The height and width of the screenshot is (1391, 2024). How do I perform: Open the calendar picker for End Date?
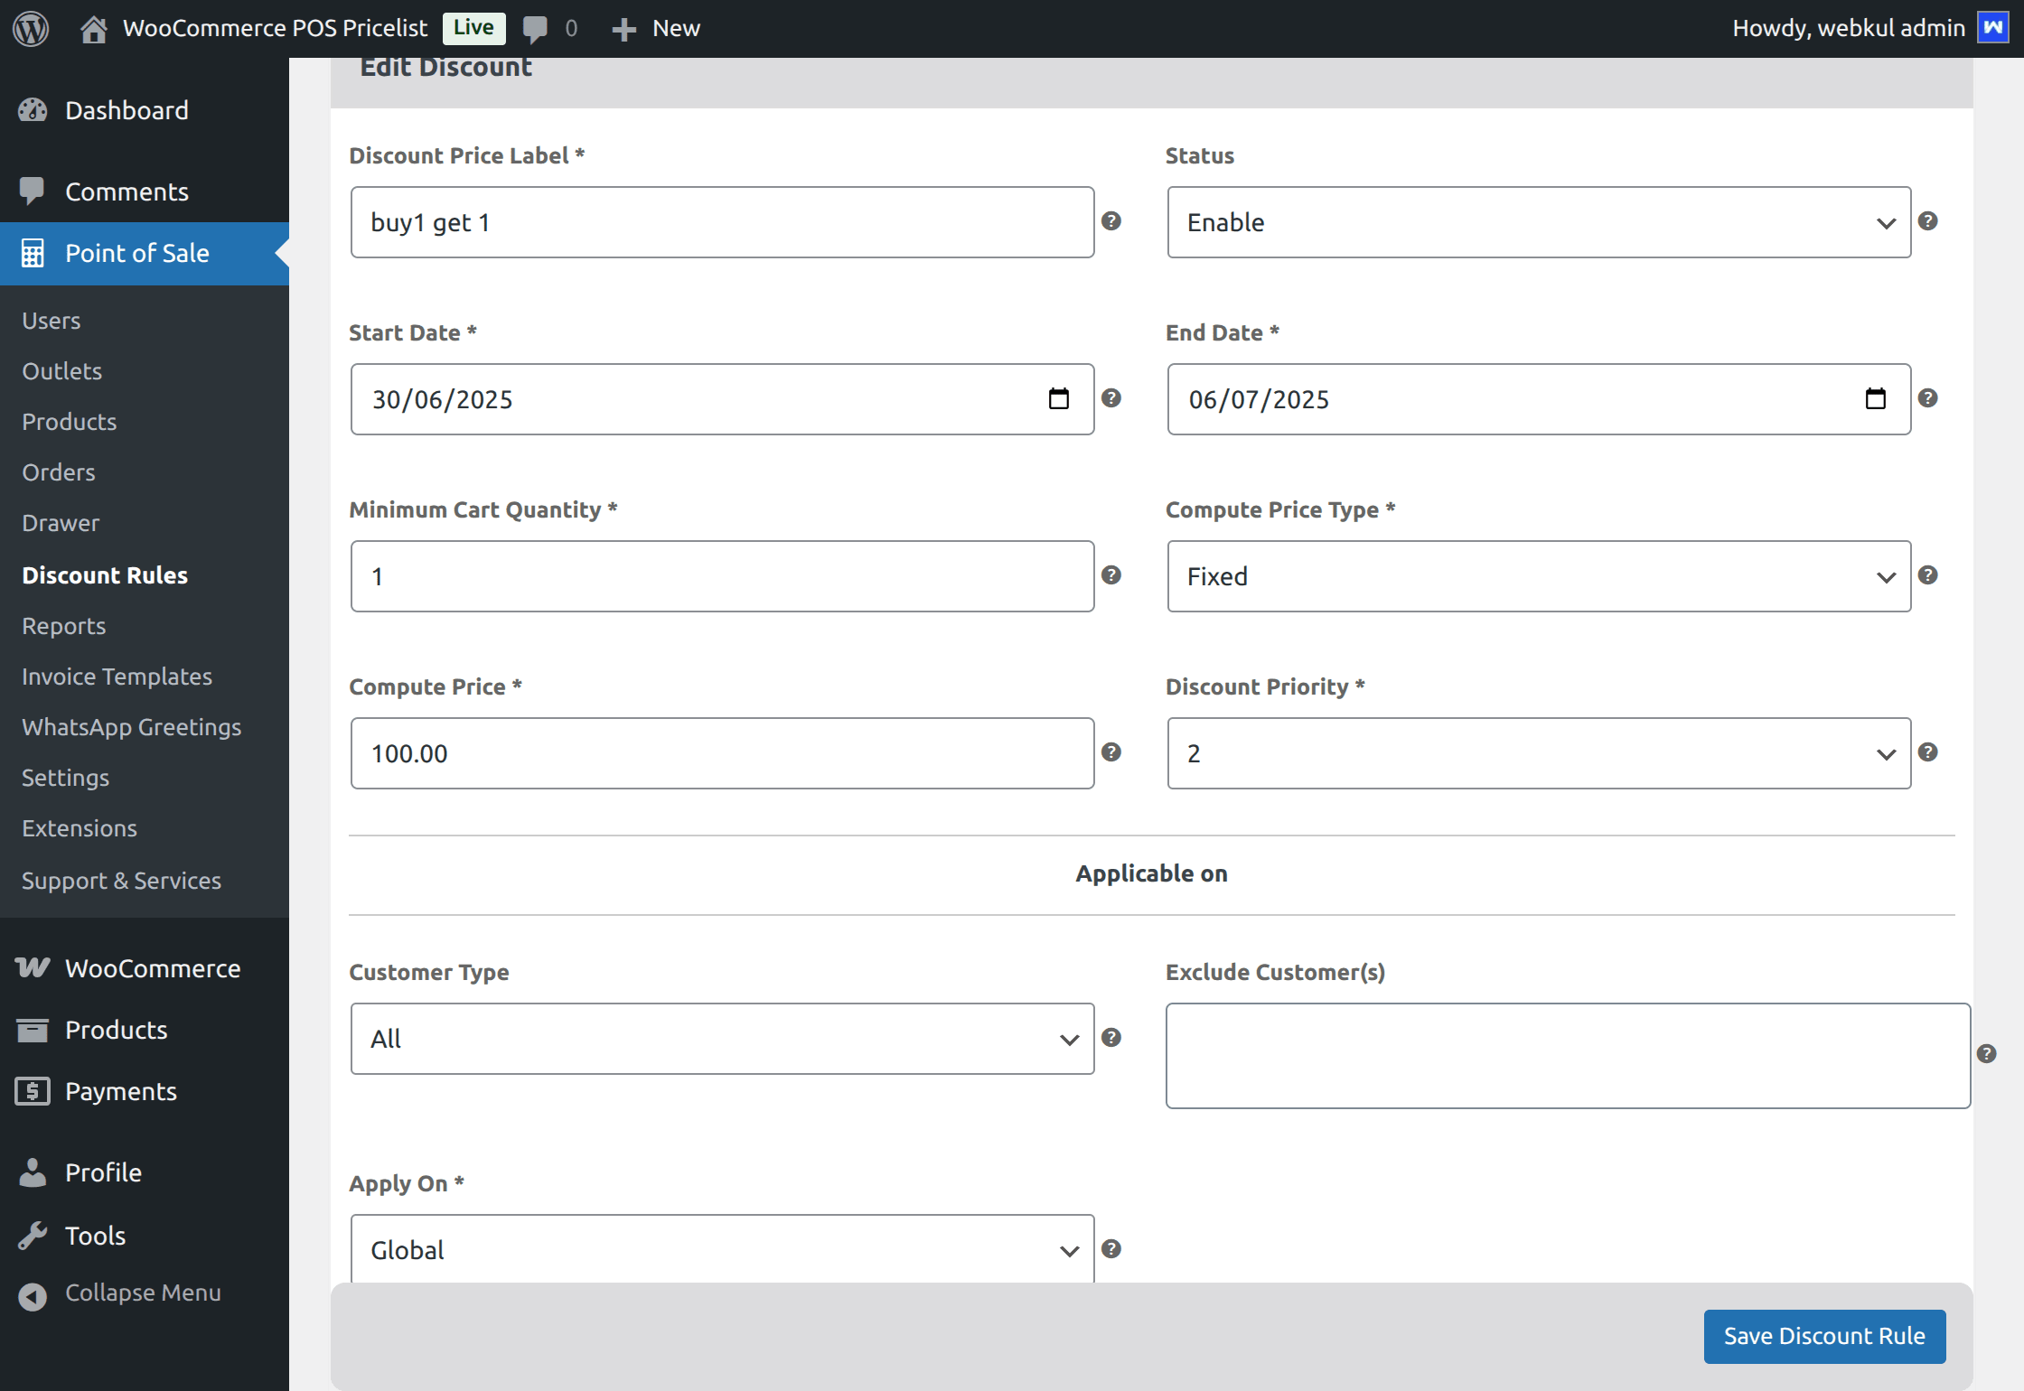pos(1877,398)
